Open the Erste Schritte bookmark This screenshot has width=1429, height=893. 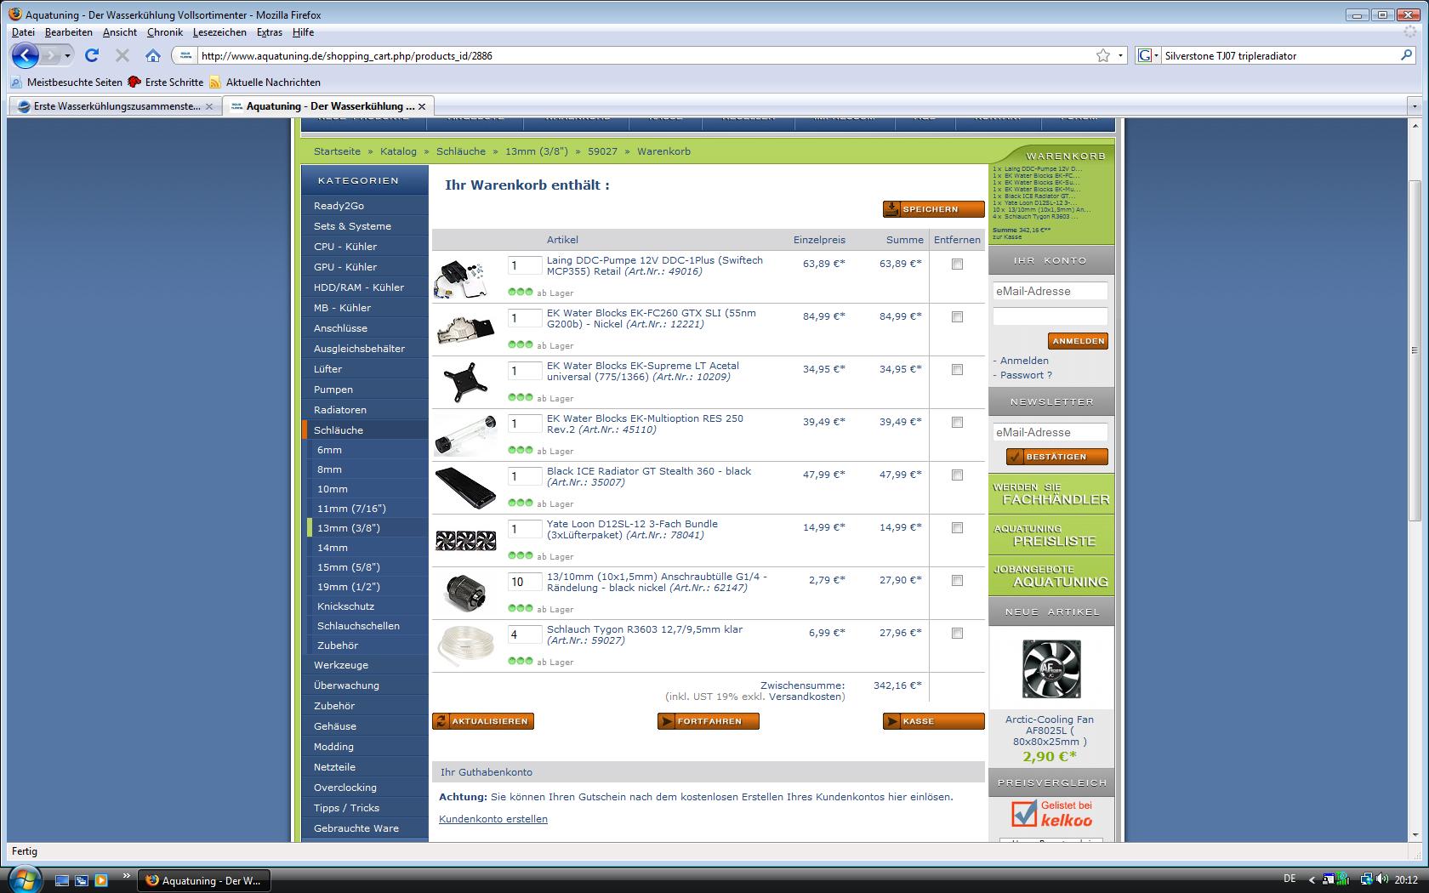tap(166, 82)
